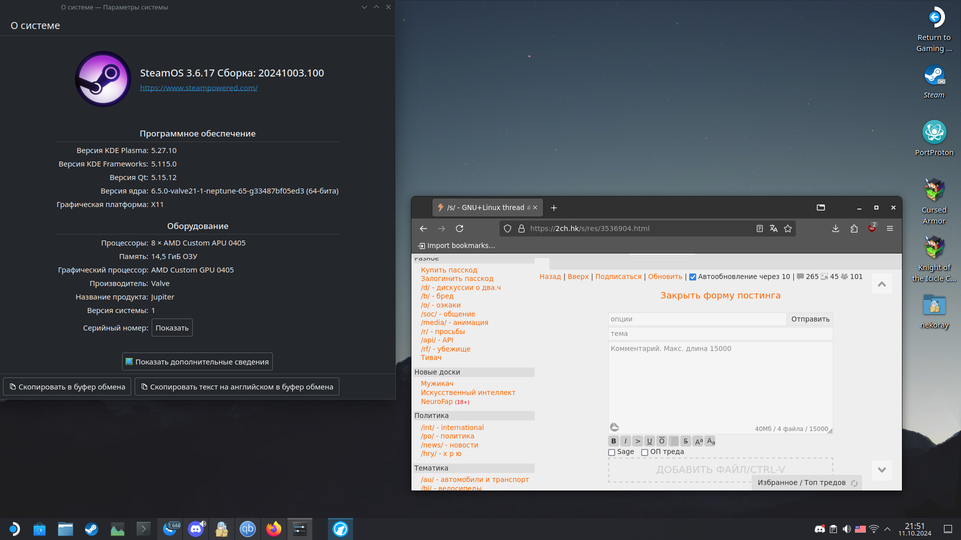Open Firefox list all tabs button

pyautogui.click(x=821, y=207)
